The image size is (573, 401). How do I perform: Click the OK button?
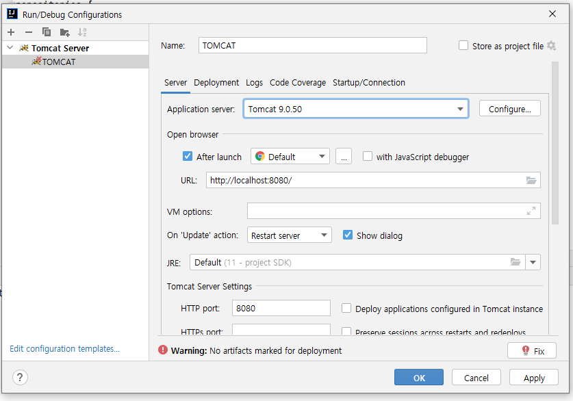tap(419, 377)
